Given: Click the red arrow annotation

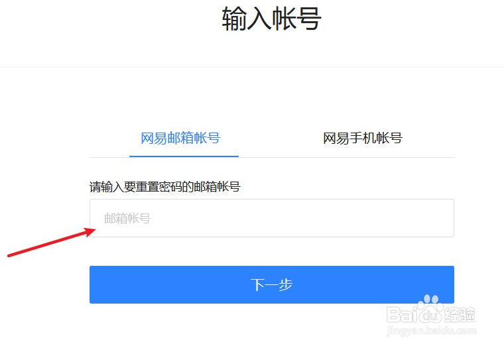Looking at the screenshot, I should 52,242.
